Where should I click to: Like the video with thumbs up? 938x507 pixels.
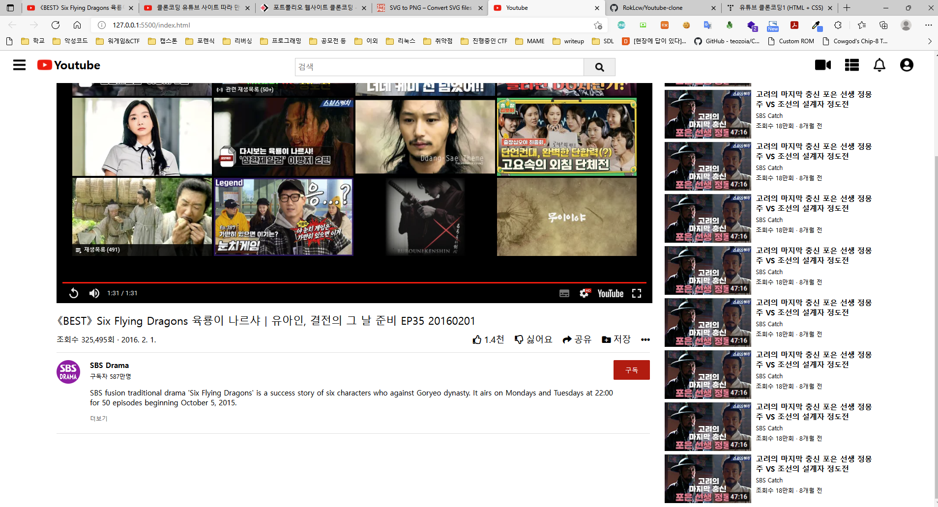(488, 339)
